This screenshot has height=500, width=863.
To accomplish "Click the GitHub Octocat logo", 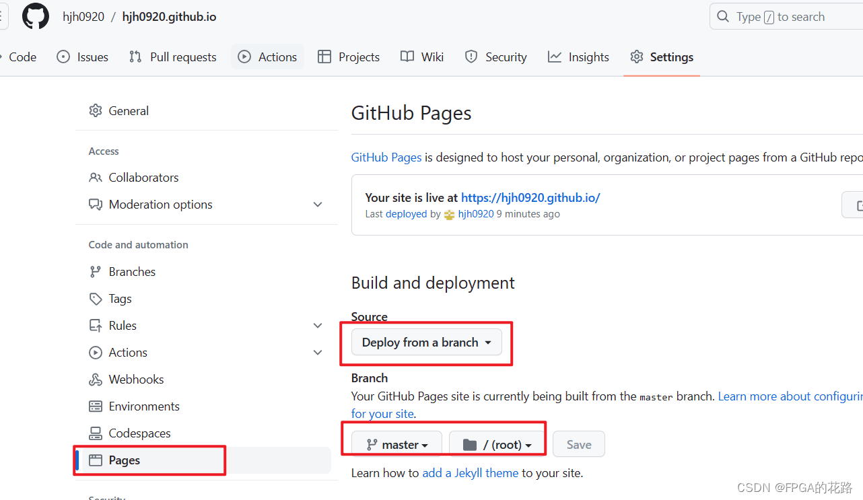I will [36, 16].
